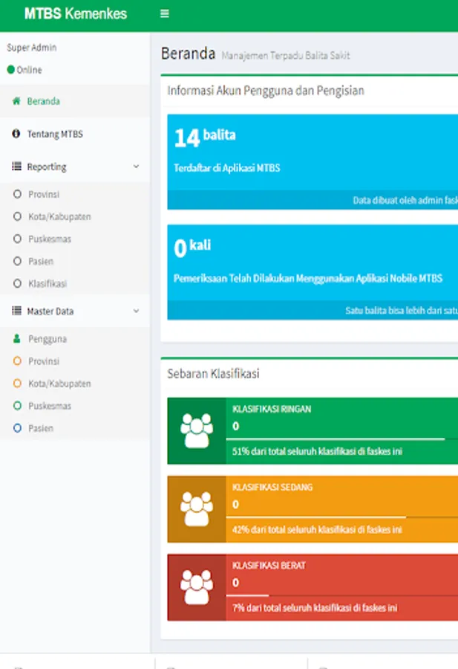Click the people icon on Klasifikasi Sedang card
Screen dimensions: 458x669
pyautogui.click(x=197, y=509)
